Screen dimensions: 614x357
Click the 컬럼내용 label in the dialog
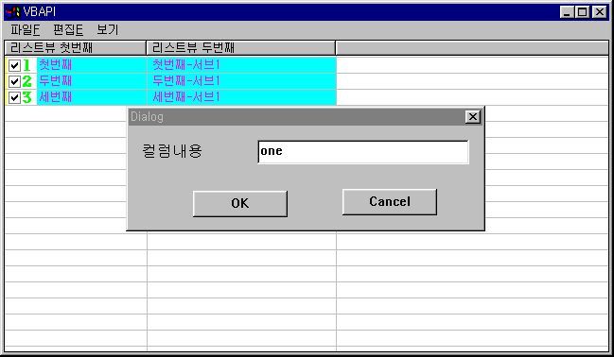click(172, 151)
